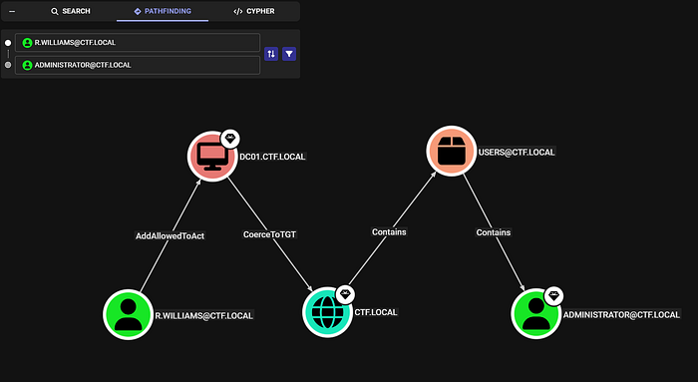Select the DC01.CTF.LOCAL computer node
Screen dimensions: 698x382
coord(212,157)
